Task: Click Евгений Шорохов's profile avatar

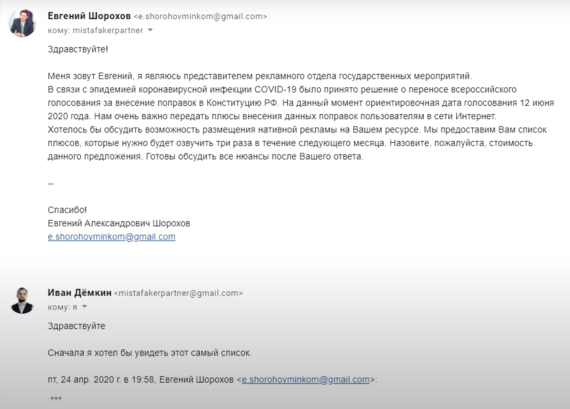Action: pos(22,23)
